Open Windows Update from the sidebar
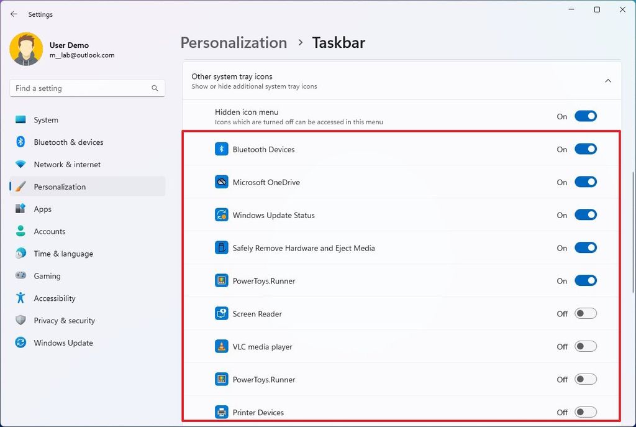The width and height of the screenshot is (636, 427). pyautogui.click(x=63, y=342)
